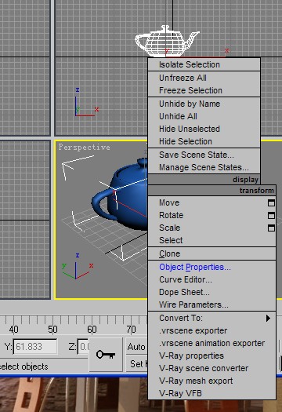
Task: Choose Unfreeze All
Action: 204,78
